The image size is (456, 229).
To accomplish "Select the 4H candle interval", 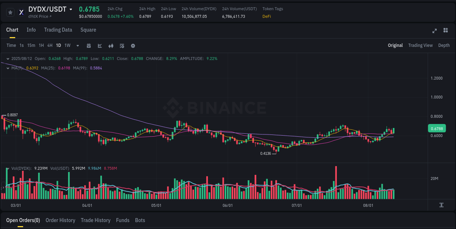I will point(50,45).
